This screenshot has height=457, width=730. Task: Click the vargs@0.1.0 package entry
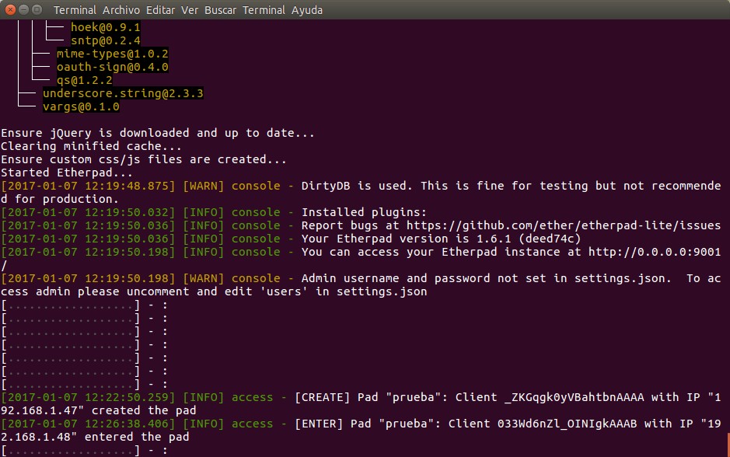pos(81,106)
